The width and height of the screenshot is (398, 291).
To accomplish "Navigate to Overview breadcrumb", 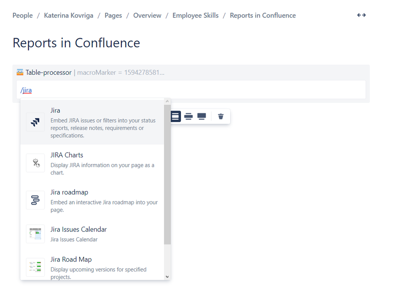I will coord(147,16).
